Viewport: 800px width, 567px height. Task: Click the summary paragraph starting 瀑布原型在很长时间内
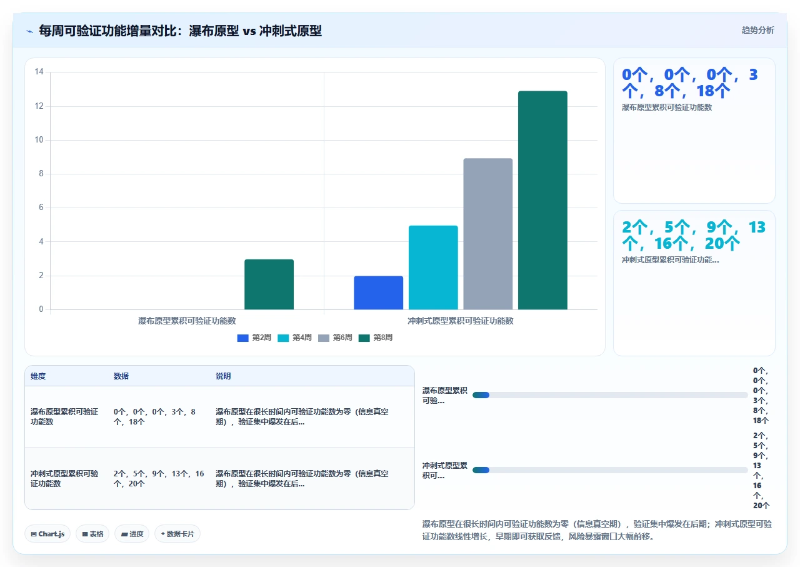(597, 530)
